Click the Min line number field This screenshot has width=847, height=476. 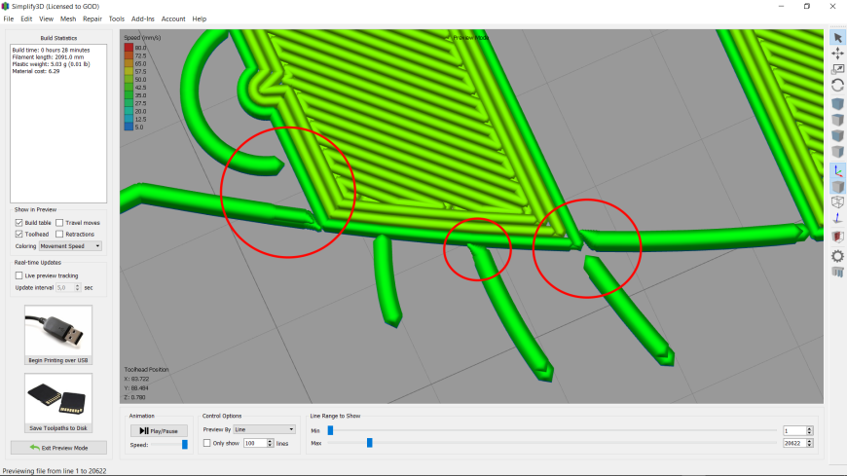point(794,430)
